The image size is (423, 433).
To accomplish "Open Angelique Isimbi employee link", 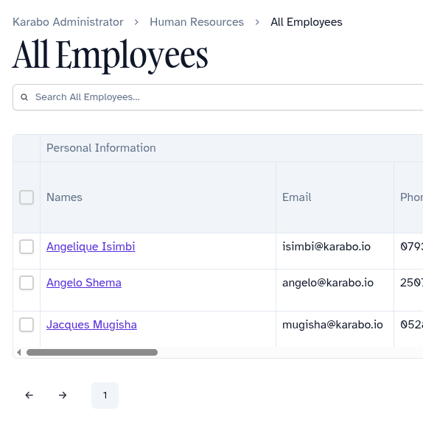I will tap(91, 247).
